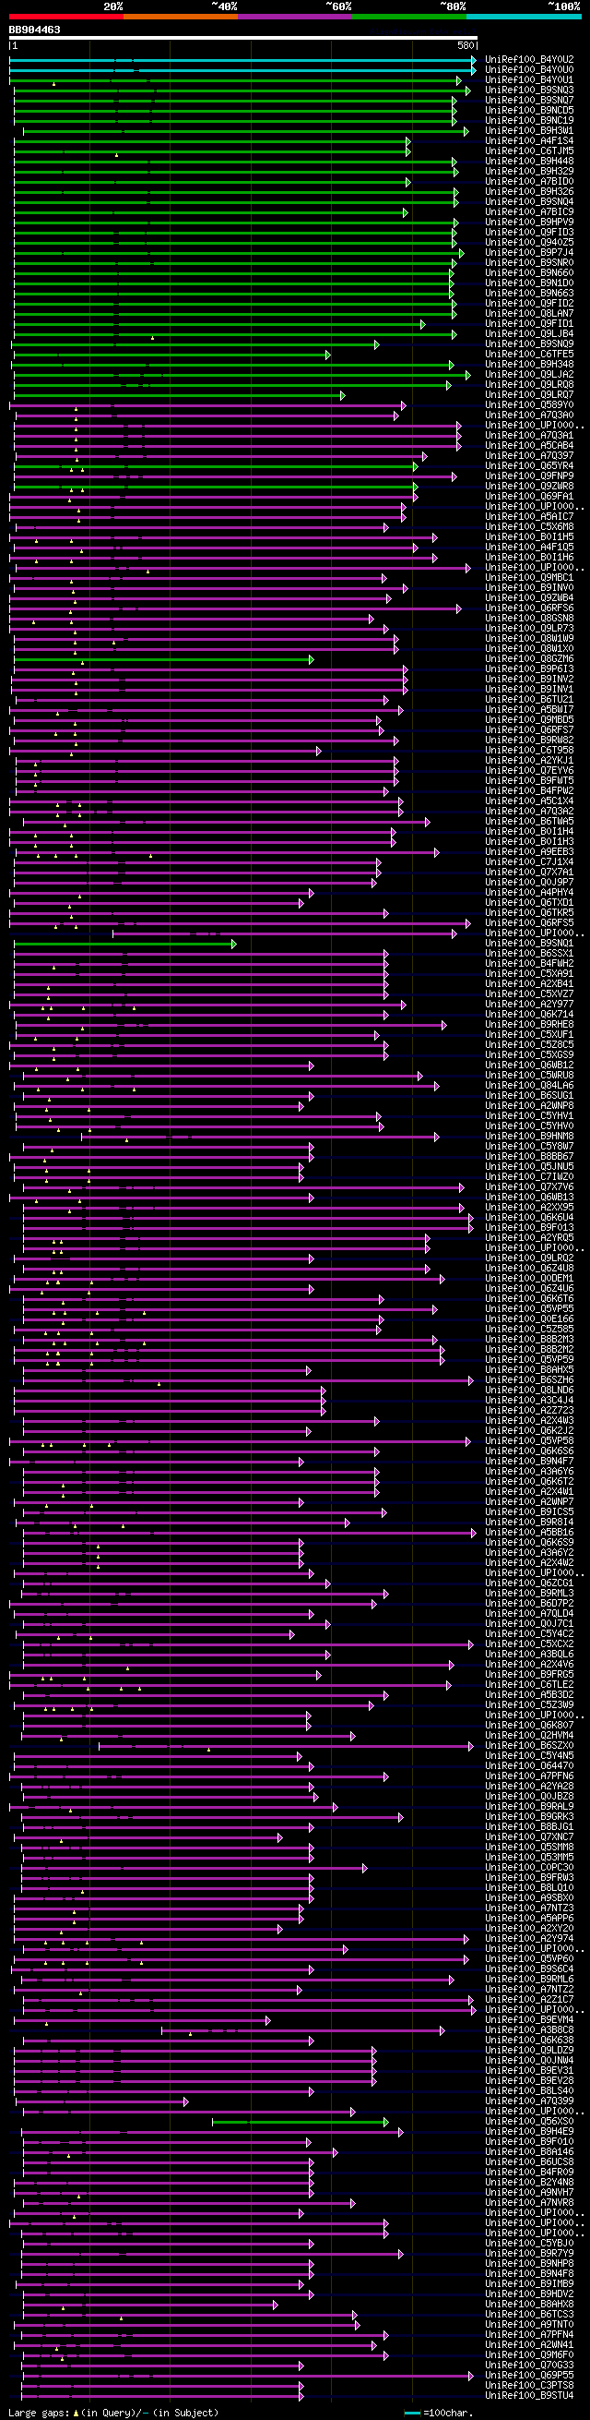This screenshot has width=590, height=2420.
Task: Click the orange ~40% identity legend segment
Action: point(181,16)
